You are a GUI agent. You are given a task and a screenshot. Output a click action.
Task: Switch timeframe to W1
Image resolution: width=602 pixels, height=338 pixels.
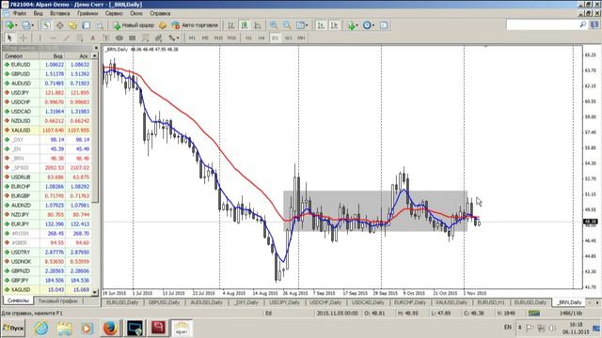[x=289, y=38]
